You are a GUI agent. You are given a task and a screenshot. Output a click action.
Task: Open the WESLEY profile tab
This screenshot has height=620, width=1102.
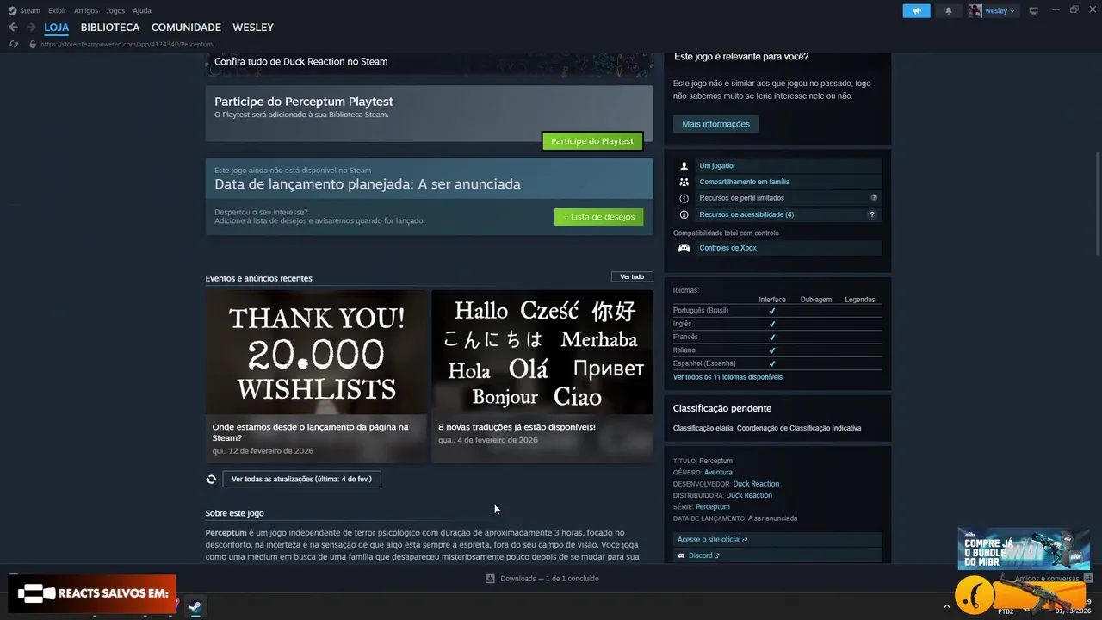(253, 28)
